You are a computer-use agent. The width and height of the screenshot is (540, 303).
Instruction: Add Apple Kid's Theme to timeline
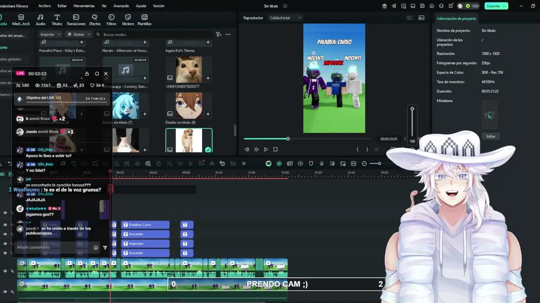[208, 42]
